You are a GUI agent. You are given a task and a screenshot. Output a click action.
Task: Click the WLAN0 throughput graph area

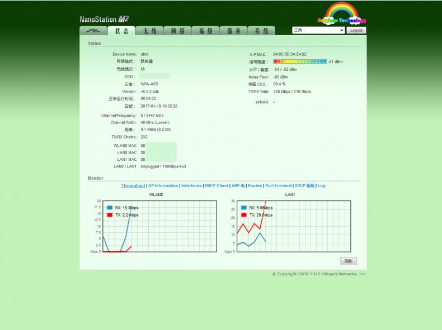coord(159,226)
